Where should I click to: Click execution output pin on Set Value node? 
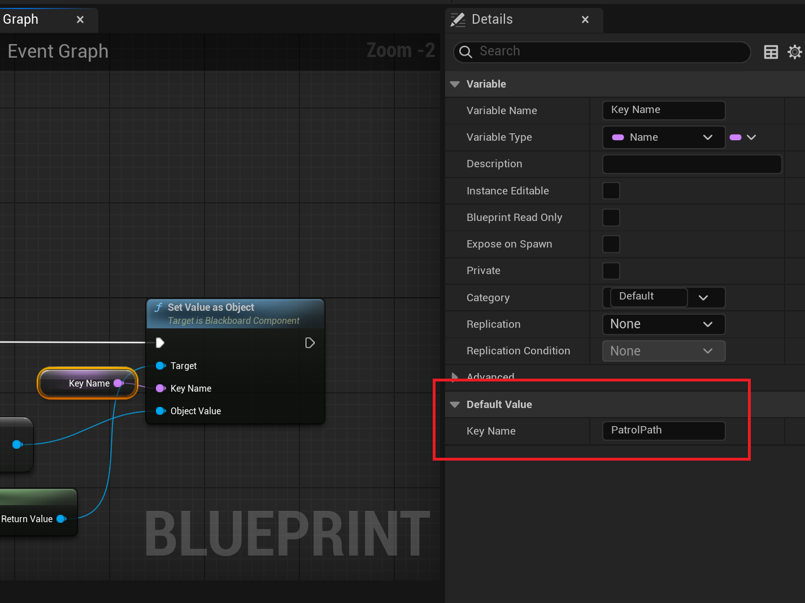pos(310,342)
